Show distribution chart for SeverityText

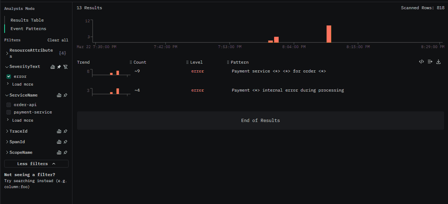[53, 67]
